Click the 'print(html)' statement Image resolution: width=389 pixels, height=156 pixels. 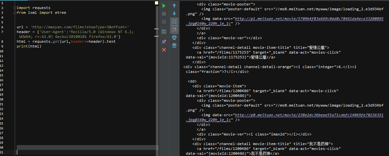[x=29, y=46]
